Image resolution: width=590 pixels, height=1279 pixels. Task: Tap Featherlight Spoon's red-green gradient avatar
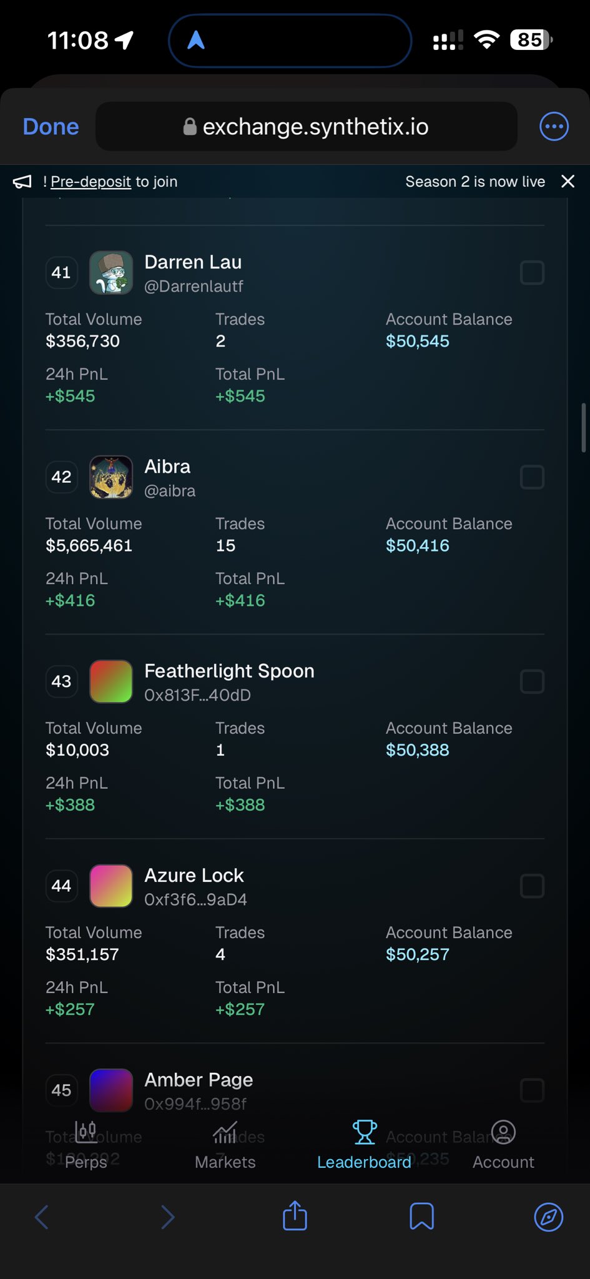111,681
